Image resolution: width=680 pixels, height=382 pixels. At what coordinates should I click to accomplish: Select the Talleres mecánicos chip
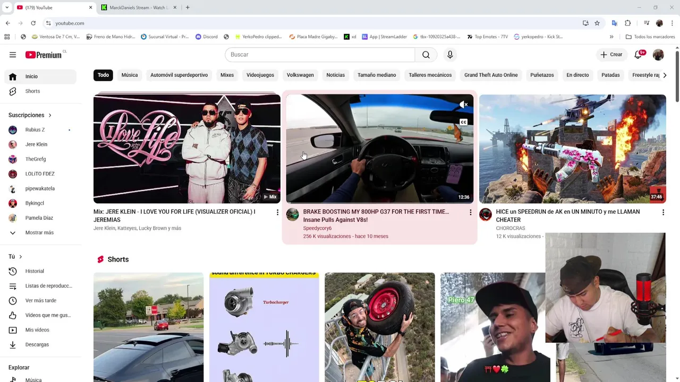(x=430, y=75)
